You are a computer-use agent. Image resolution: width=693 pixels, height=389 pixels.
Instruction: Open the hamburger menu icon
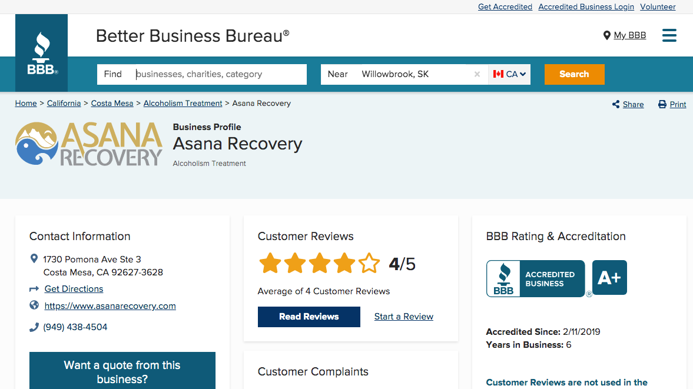[669, 35]
